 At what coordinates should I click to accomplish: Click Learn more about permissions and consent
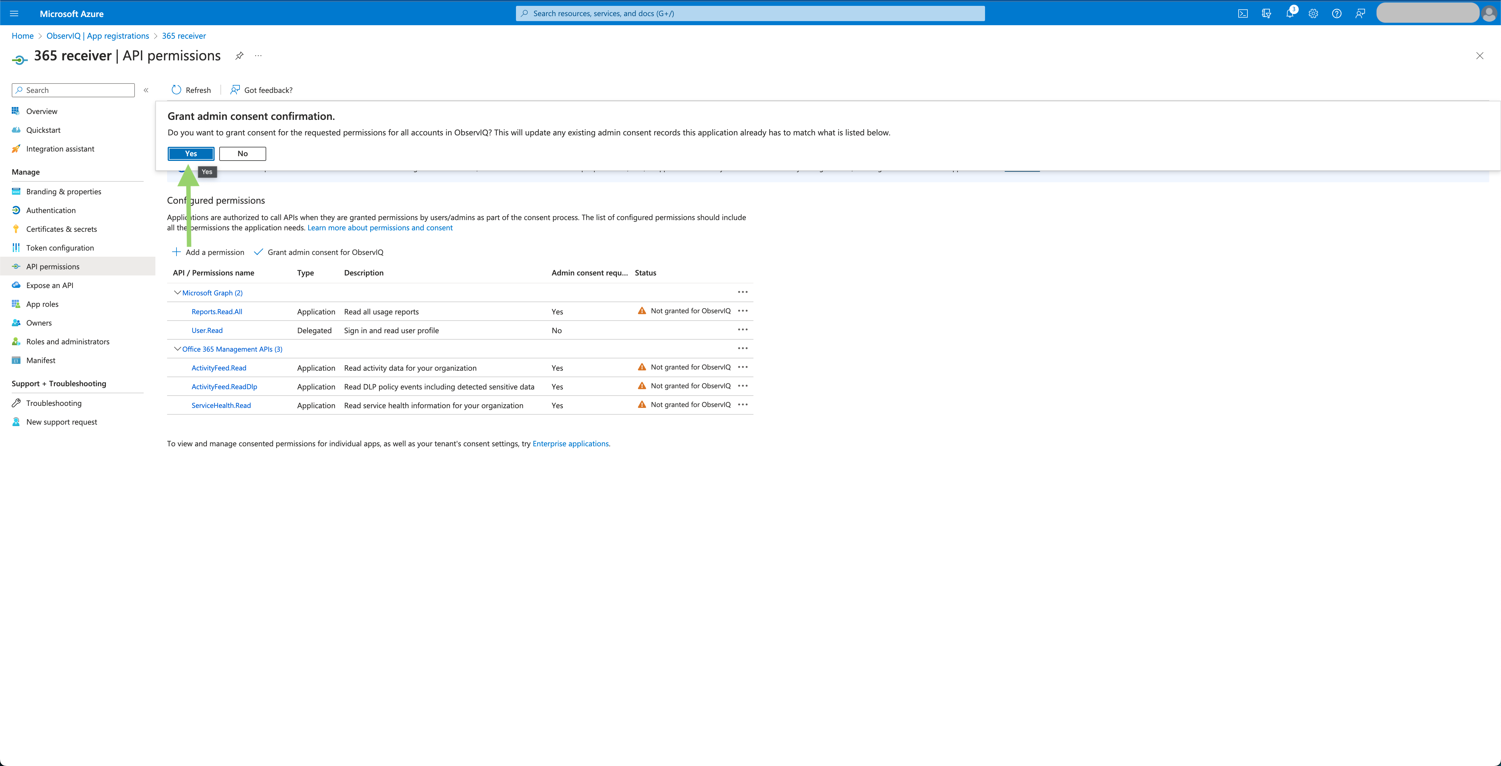click(x=379, y=227)
